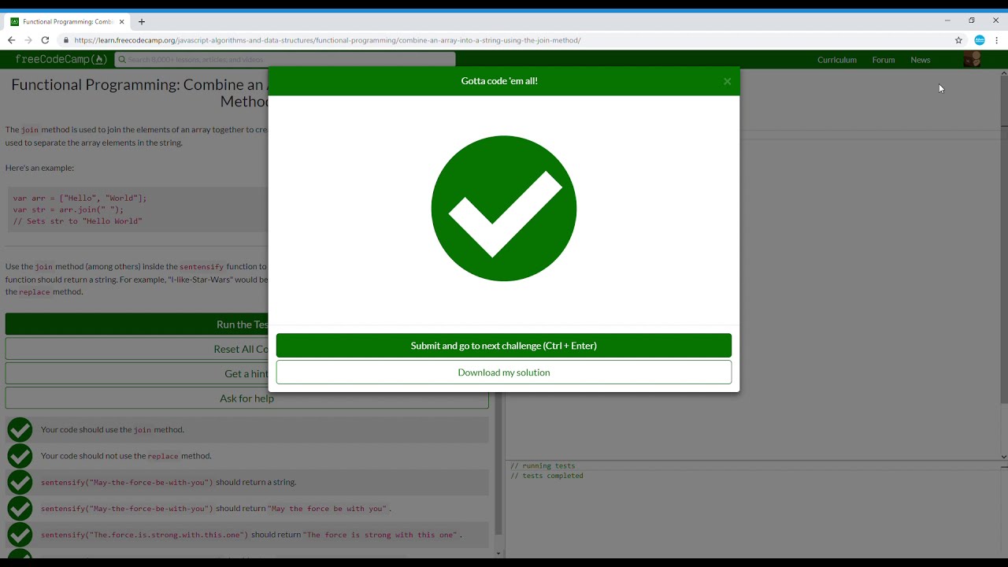The height and width of the screenshot is (567, 1008).
Task: Click '// running tests' console line
Action: [543, 466]
